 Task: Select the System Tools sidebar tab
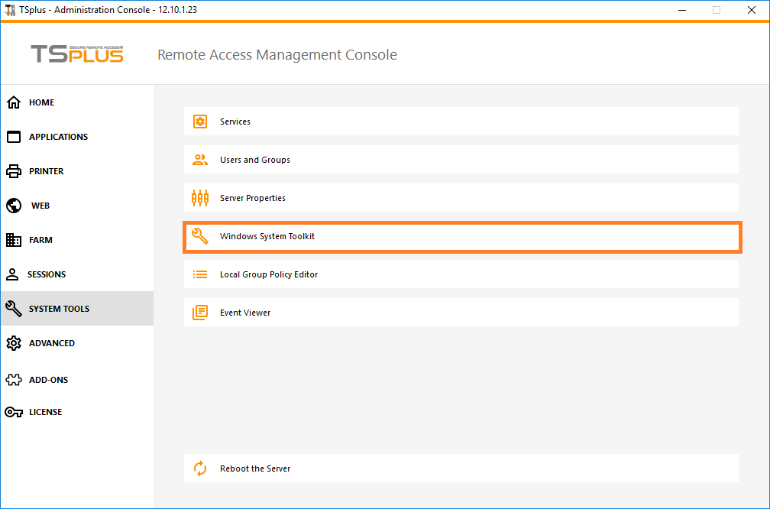click(x=59, y=309)
